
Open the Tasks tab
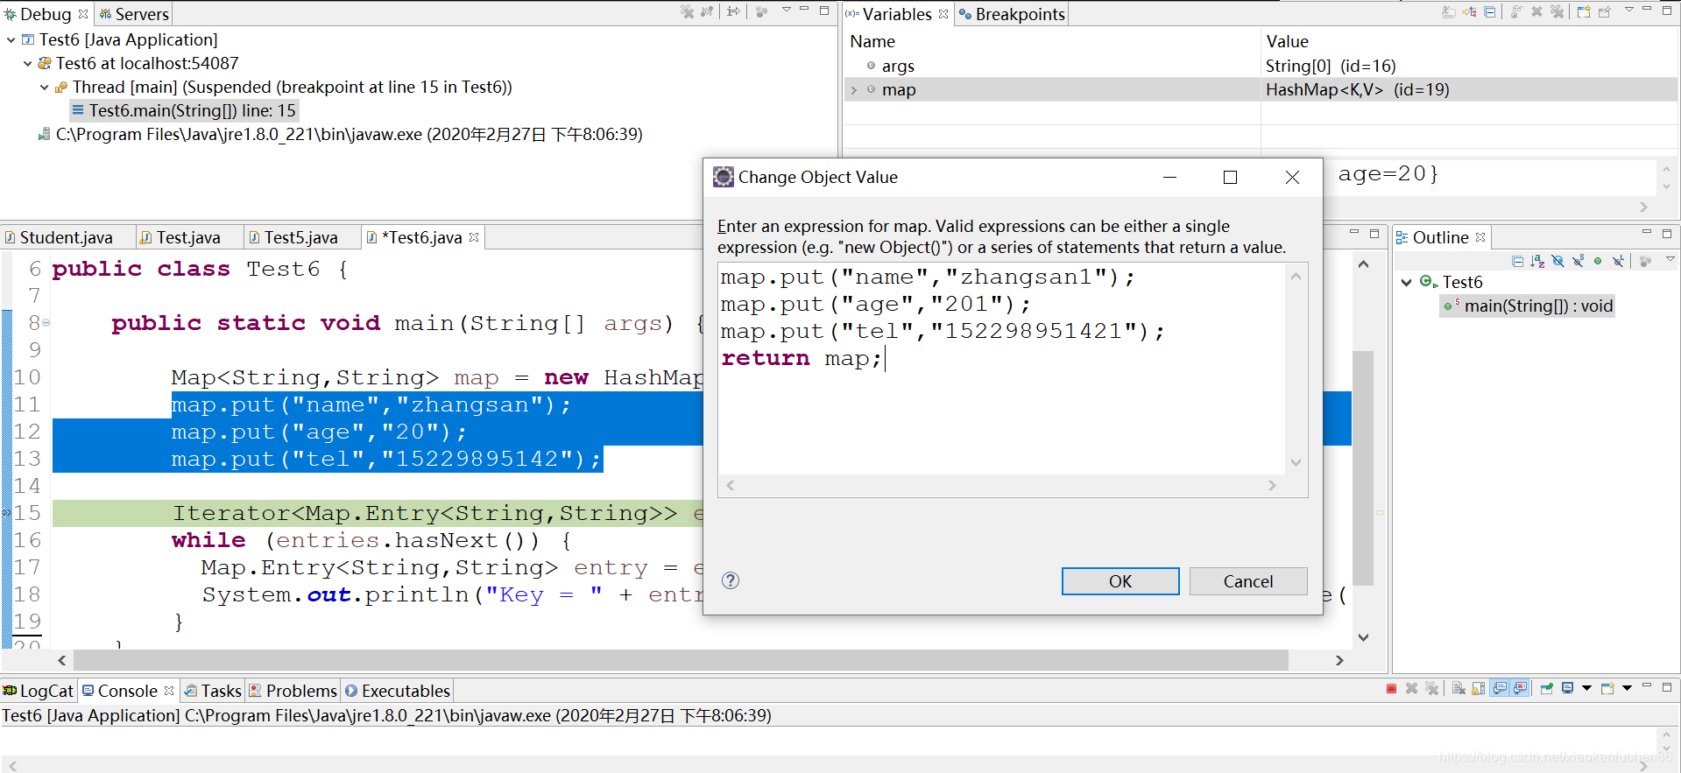[213, 691]
